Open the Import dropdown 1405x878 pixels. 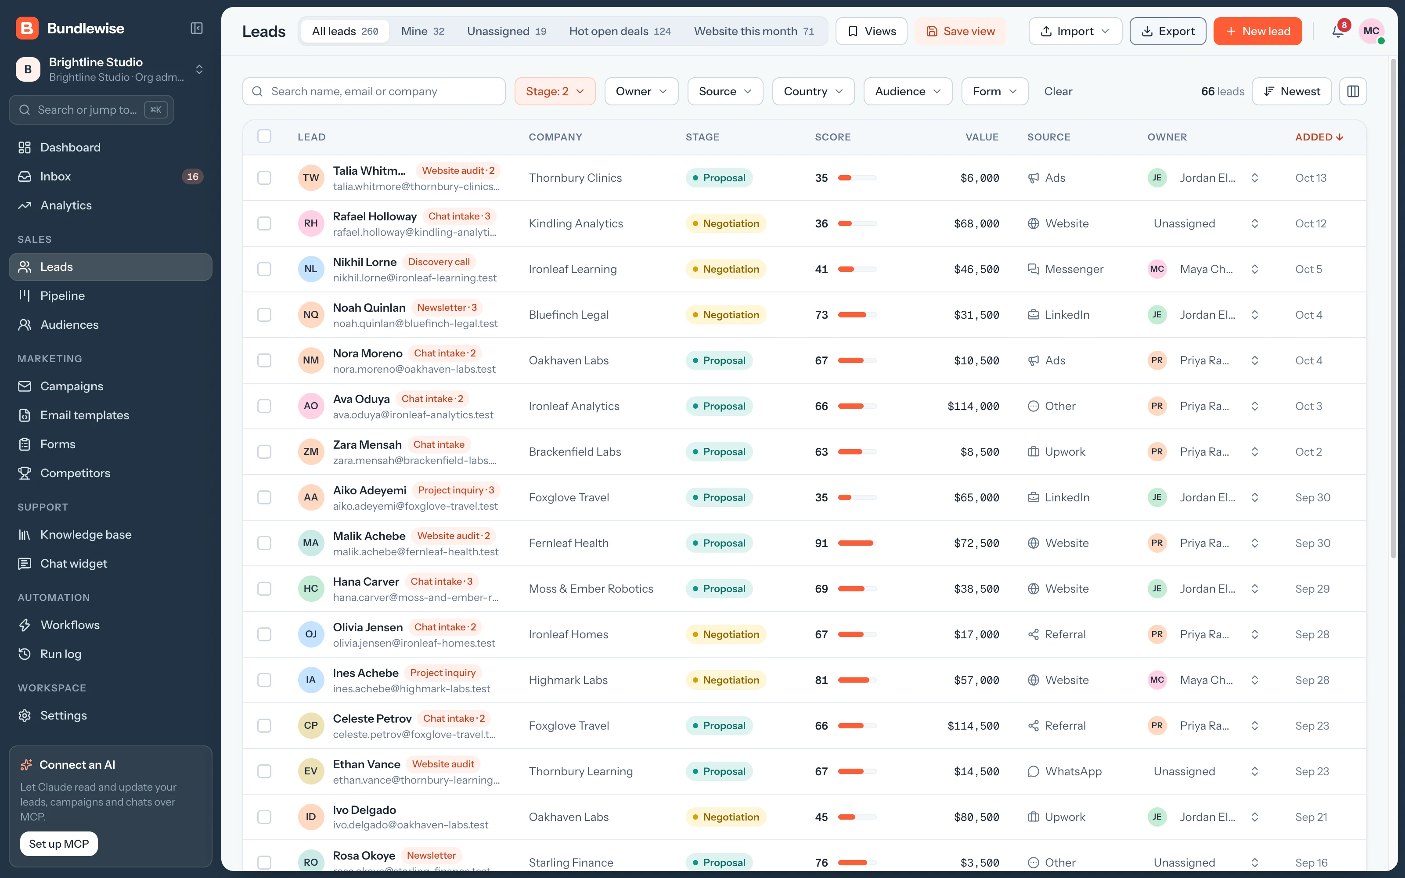[1075, 31]
